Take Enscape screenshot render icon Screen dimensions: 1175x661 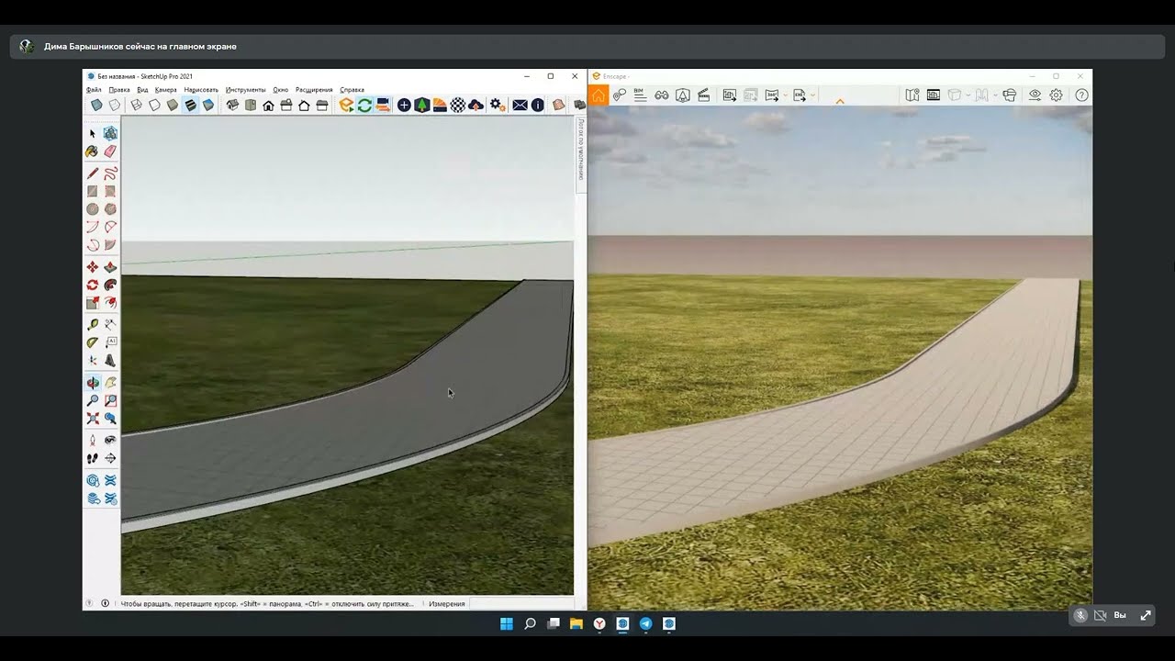point(730,95)
